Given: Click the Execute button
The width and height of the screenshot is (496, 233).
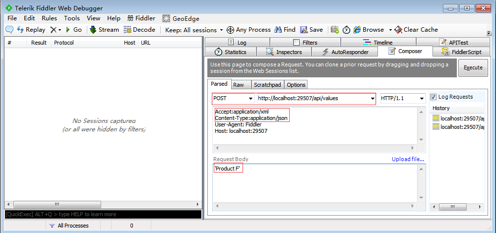Looking at the screenshot, I should click(473, 67).
